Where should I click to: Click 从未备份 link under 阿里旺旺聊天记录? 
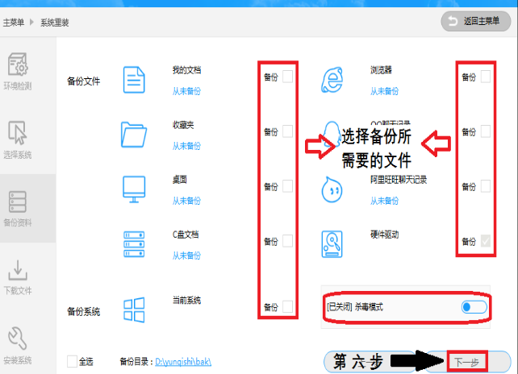pos(384,201)
